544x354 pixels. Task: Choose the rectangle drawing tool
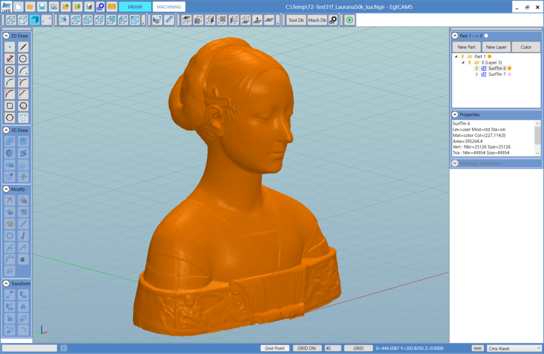(x=10, y=106)
